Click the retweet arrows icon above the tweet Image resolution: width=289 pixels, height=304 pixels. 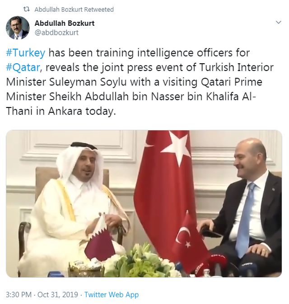(26, 9)
